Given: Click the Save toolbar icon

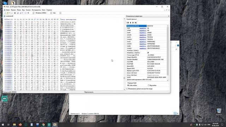Looking at the screenshot, I should tap(12, 13).
